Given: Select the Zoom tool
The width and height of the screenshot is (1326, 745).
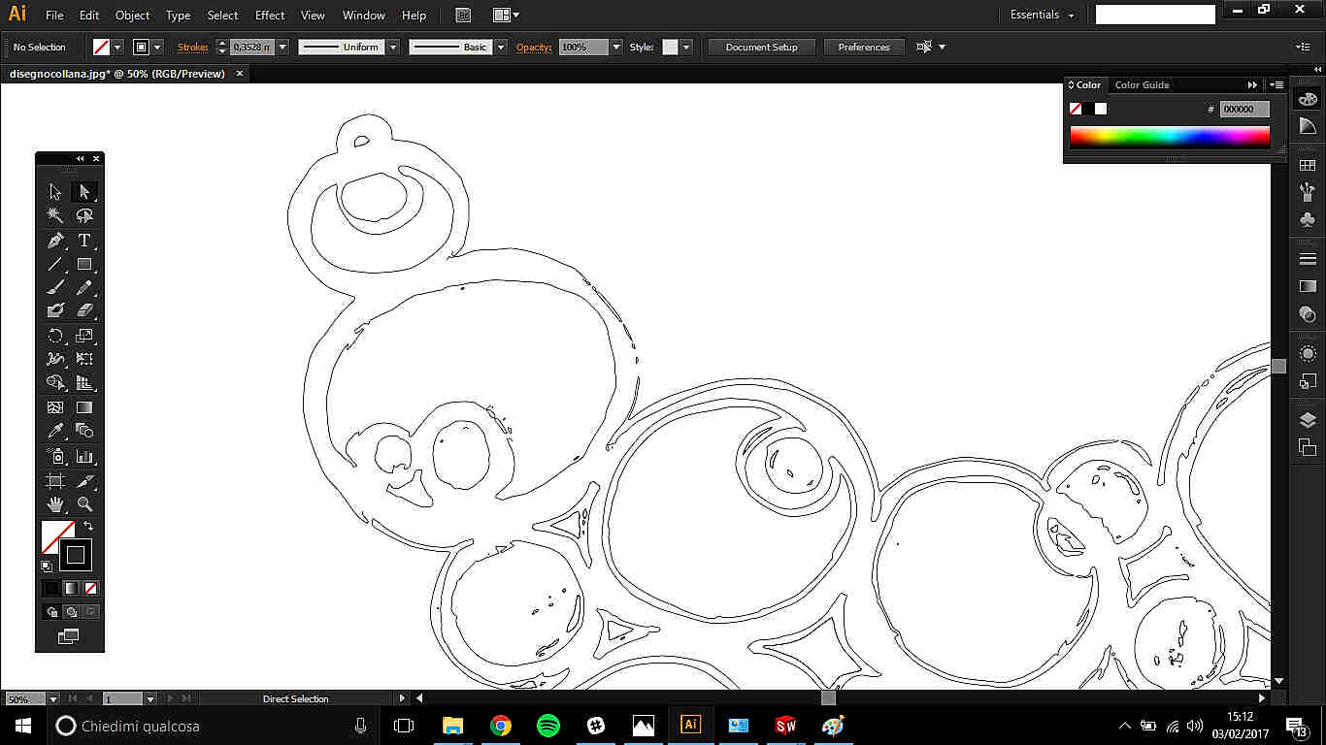Looking at the screenshot, I should coord(84,504).
